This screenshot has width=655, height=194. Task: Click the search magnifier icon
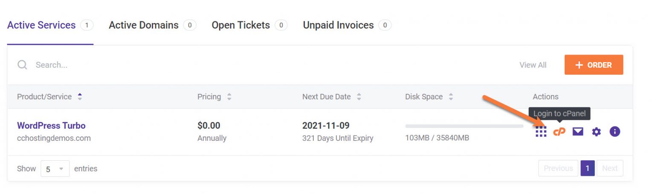(x=22, y=65)
